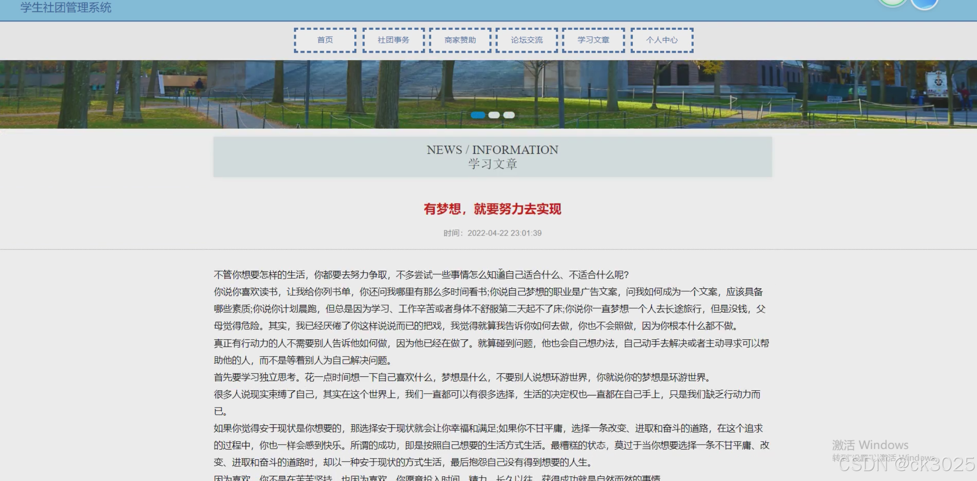Click the NEWS / INFORMATION heading

492,150
